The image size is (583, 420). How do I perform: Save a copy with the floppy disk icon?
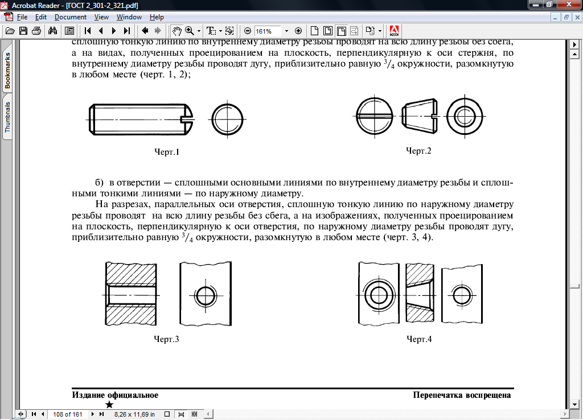[x=23, y=31]
